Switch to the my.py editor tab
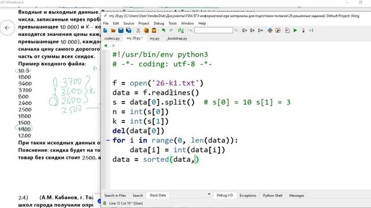 [x=155, y=38]
